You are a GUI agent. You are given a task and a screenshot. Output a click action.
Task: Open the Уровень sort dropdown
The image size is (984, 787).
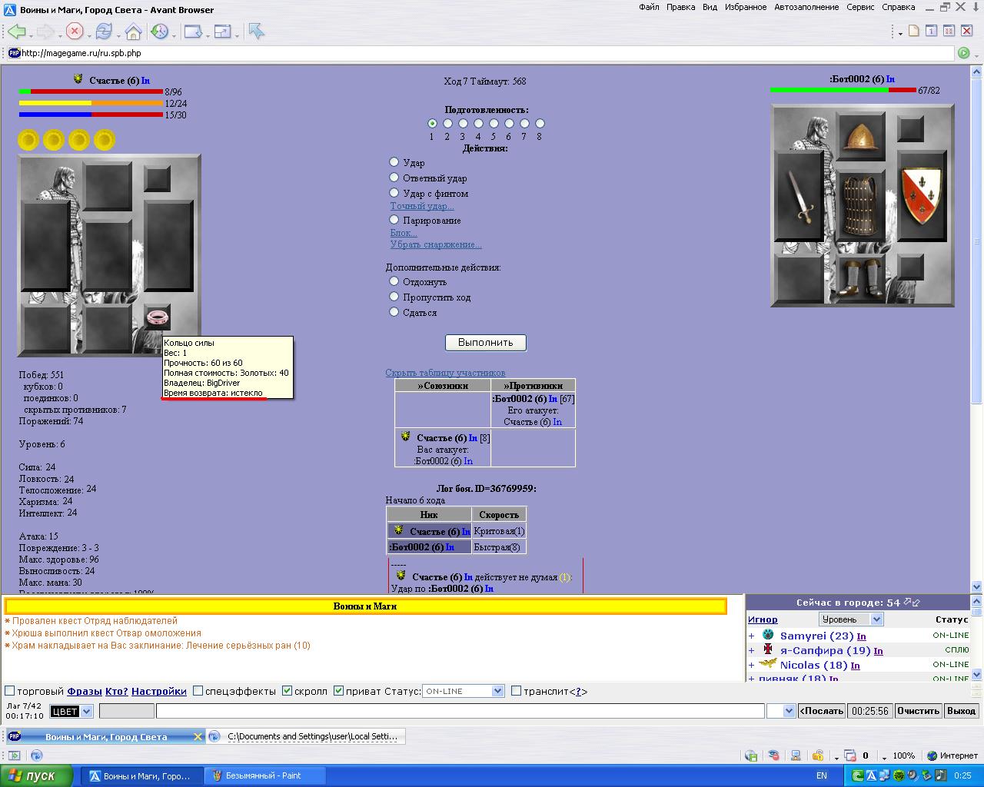[x=851, y=619]
